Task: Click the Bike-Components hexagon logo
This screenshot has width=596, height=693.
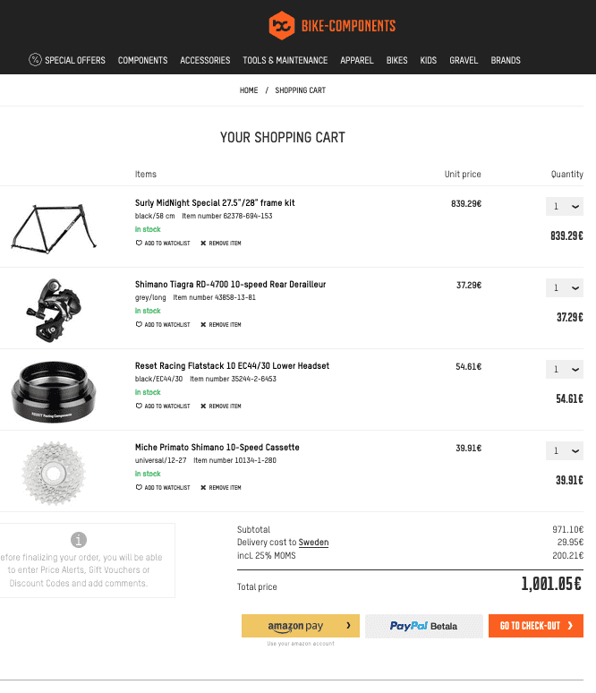Action: coord(281,26)
